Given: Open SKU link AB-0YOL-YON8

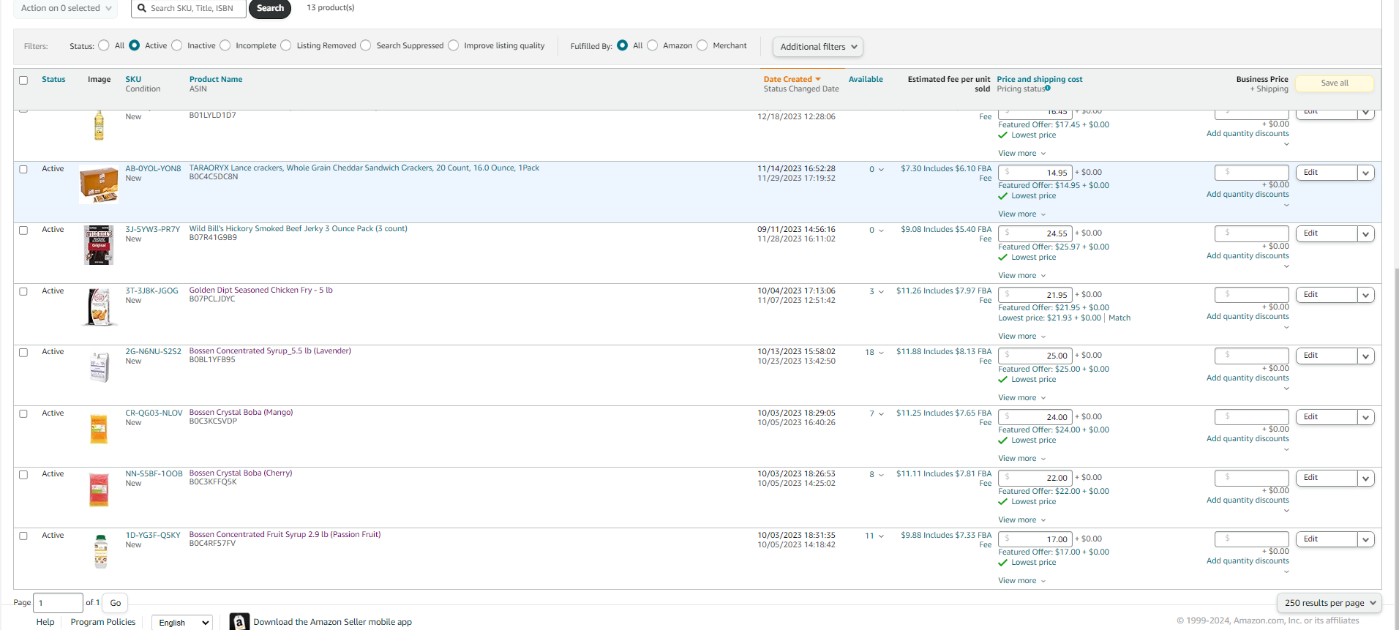Looking at the screenshot, I should click(x=153, y=168).
